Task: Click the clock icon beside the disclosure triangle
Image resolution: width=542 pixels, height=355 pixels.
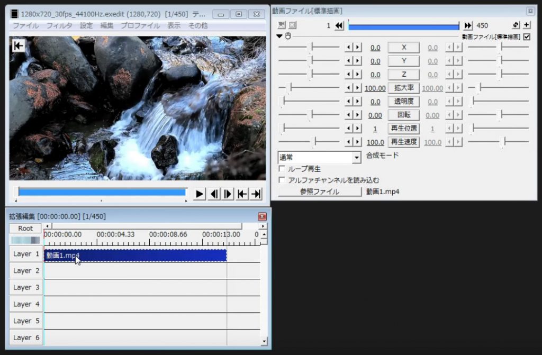Action: click(288, 37)
